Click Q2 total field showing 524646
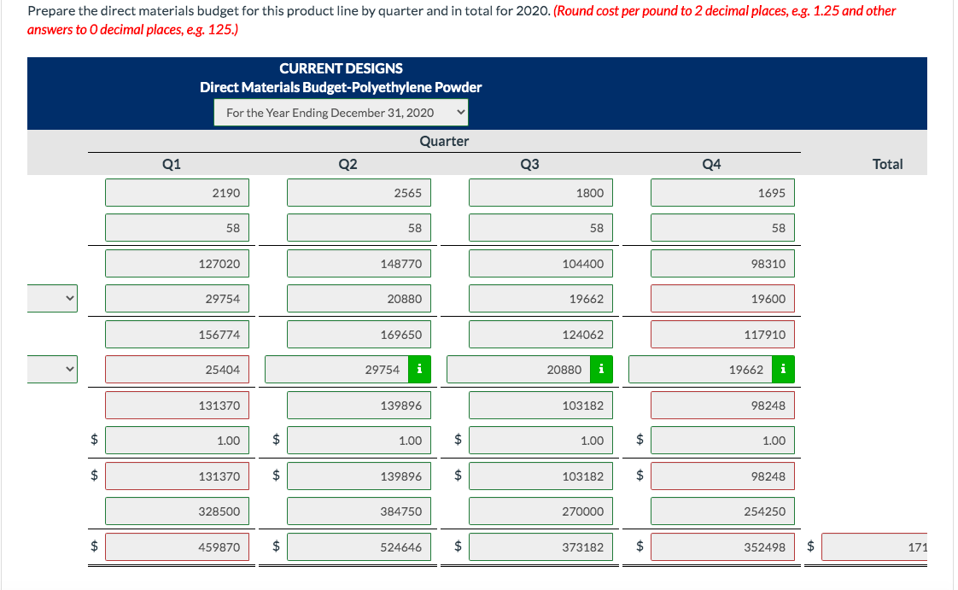The image size is (958, 590). (359, 547)
